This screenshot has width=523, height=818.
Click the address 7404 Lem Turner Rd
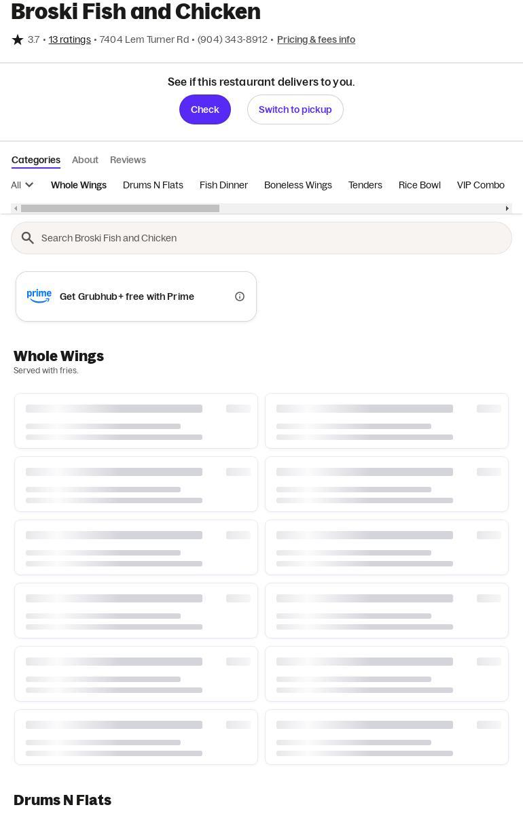[x=144, y=39]
